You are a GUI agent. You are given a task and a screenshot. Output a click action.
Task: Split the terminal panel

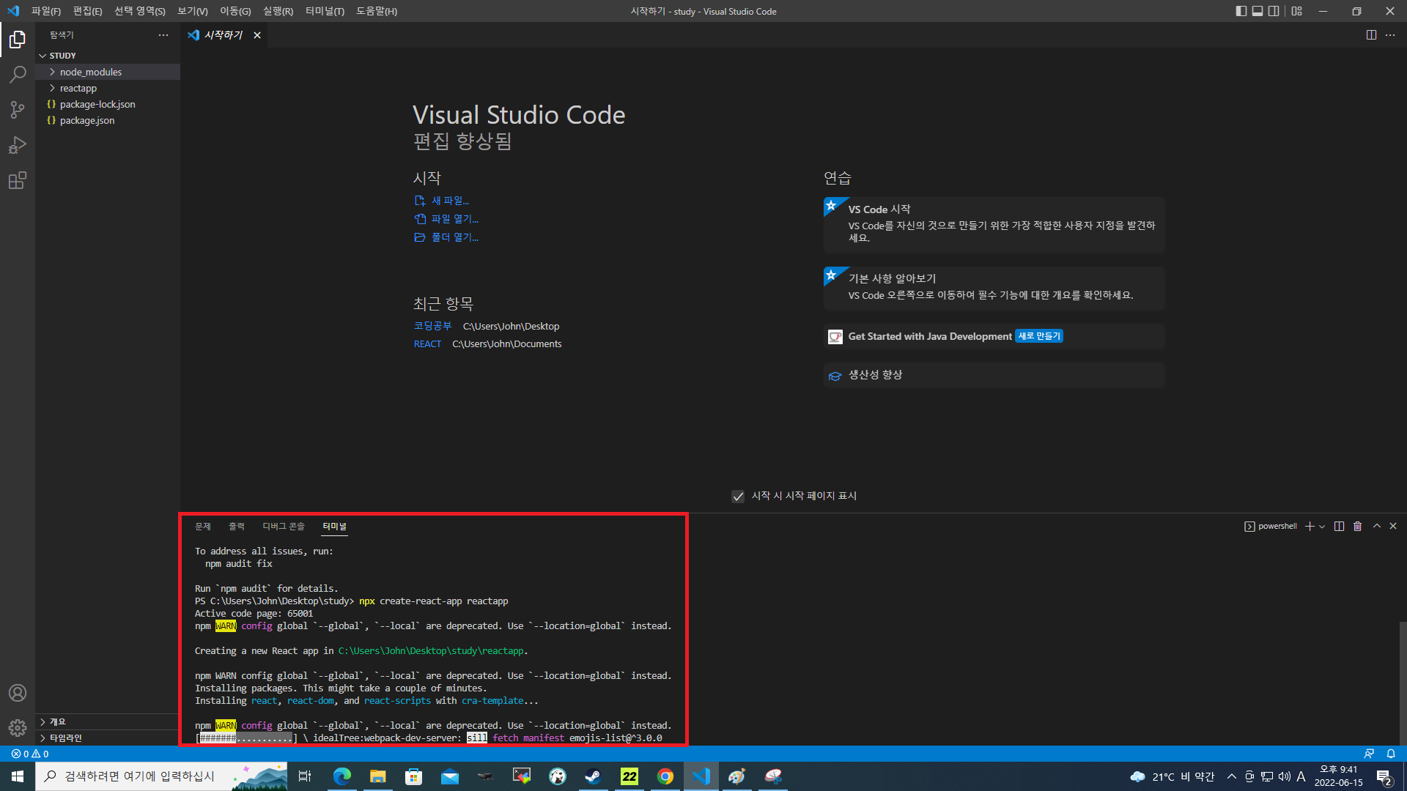[1339, 526]
